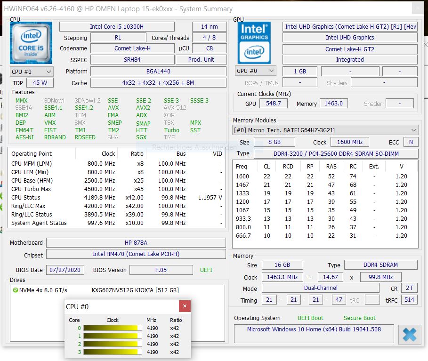Click the Operating Point column header

(x=42, y=153)
